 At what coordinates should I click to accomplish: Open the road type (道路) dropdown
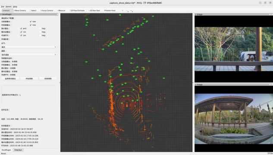pyautogui.click(x=29, y=55)
